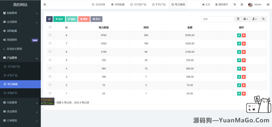Screen dimensions: 272x127
Task: Select the checkbox for row Id 7
Action: [50, 43]
